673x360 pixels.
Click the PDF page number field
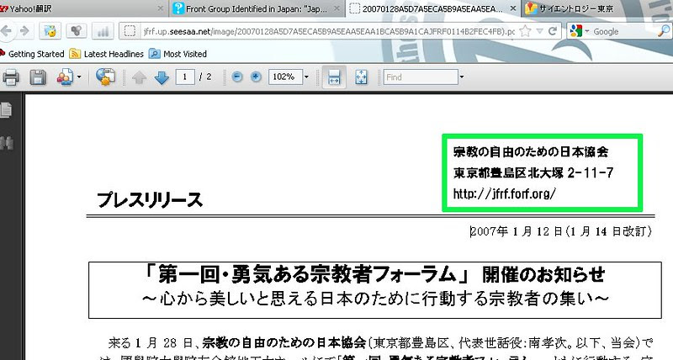[x=185, y=77]
